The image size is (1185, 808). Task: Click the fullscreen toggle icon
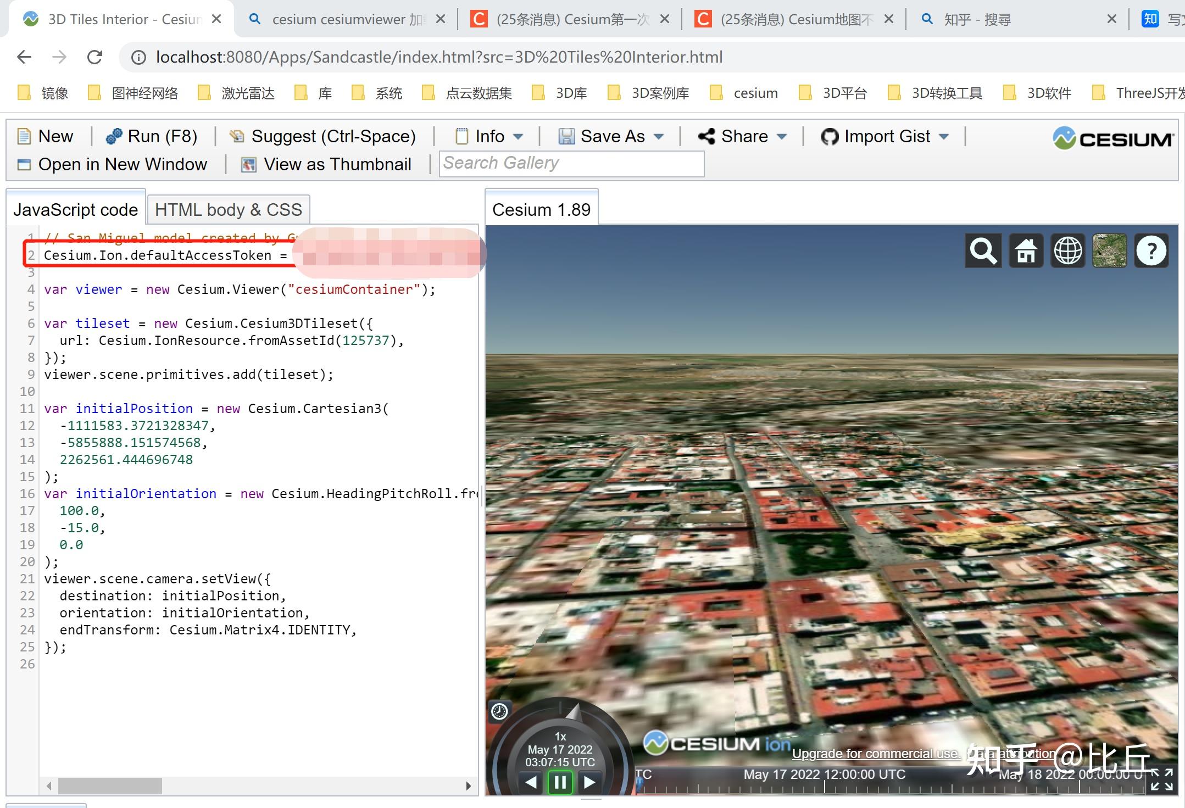[1162, 779]
